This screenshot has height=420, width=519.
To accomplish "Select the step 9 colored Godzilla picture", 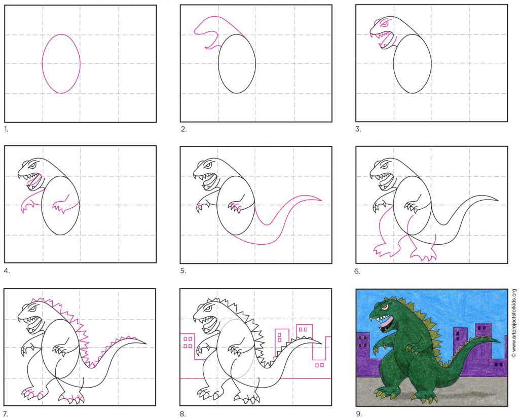I will (432, 348).
